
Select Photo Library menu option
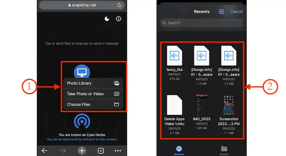93,83
